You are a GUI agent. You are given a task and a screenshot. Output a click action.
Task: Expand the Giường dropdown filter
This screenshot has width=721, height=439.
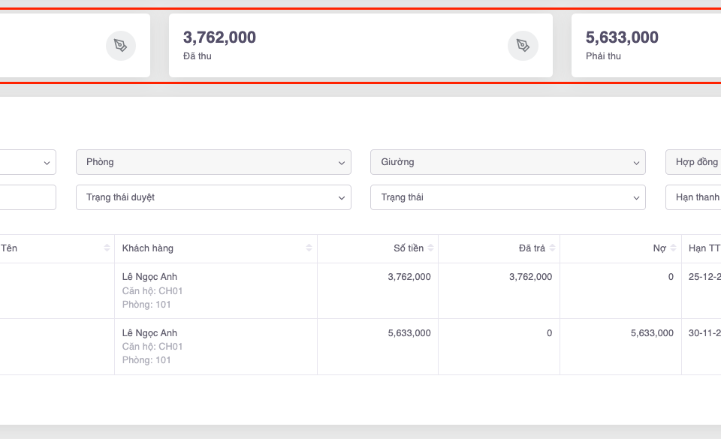(x=508, y=162)
